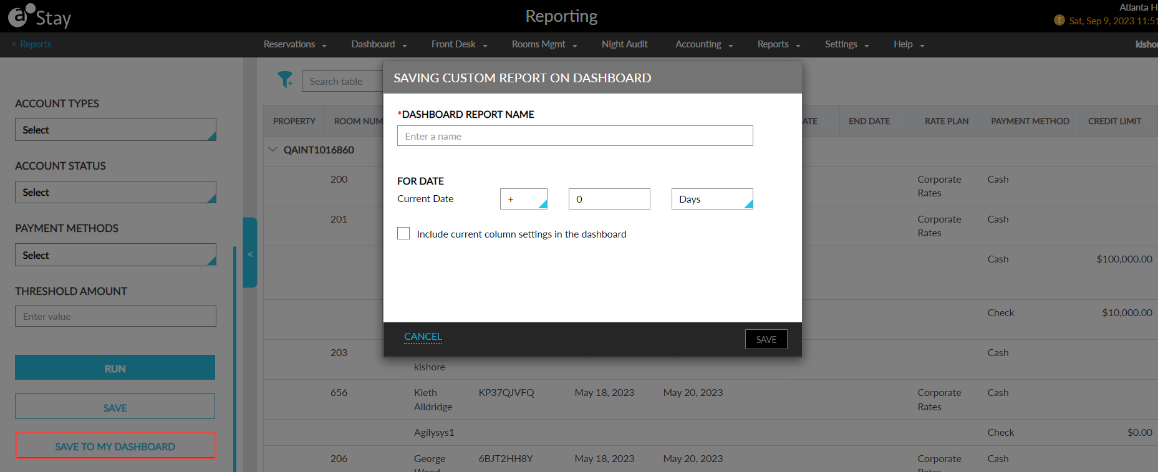
Task: Click the $100,000.00 credit limit cell
Action: point(1124,259)
